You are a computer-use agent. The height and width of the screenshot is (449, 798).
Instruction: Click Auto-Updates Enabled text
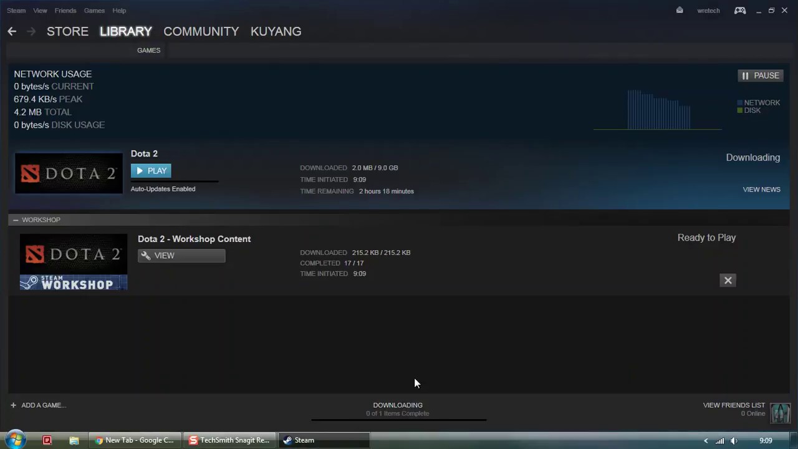coord(163,189)
